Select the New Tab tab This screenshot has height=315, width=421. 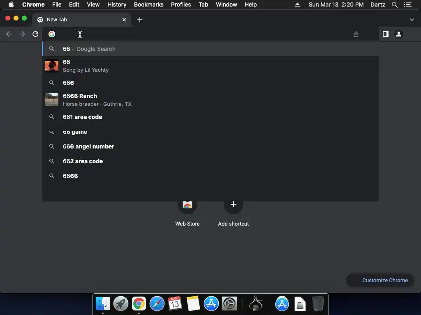tap(81, 20)
